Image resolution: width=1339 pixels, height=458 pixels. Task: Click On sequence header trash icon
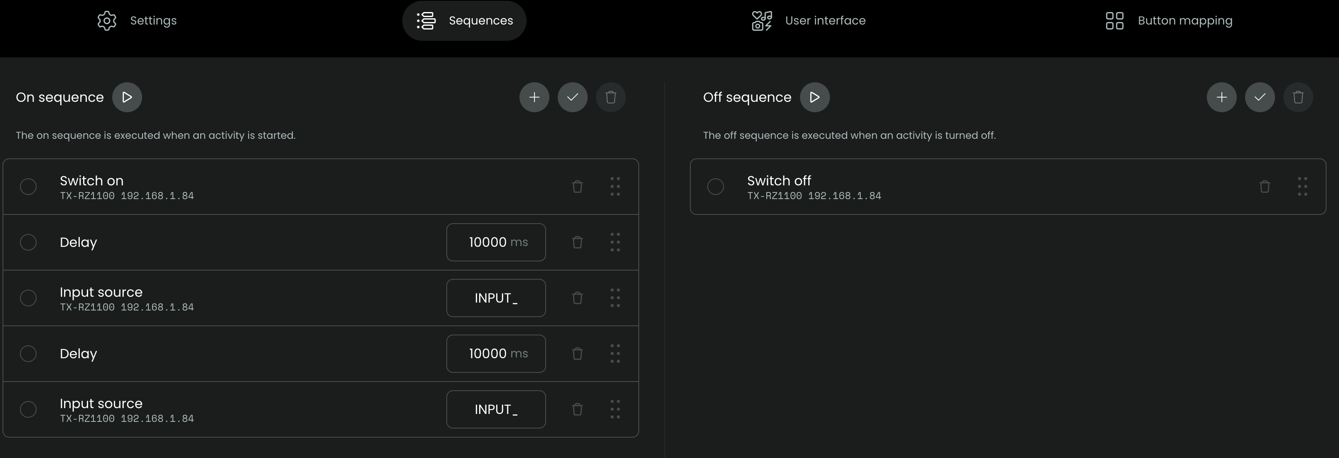pos(611,97)
